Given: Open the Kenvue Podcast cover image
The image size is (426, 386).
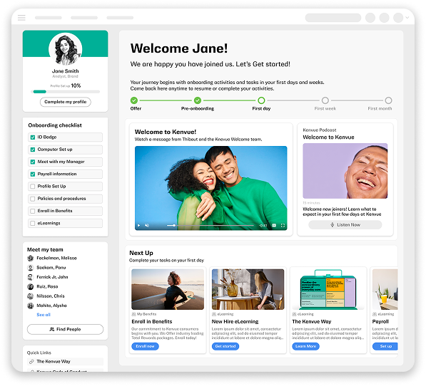Looking at the screenshot, I should [345, 171].
